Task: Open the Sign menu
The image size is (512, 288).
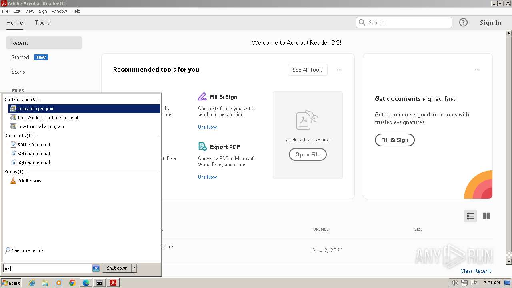Action: point(43,11)
